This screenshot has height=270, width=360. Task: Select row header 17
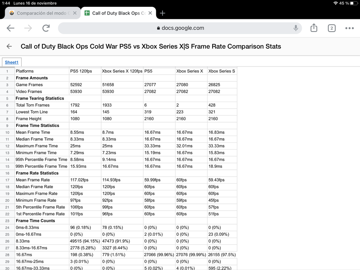(7, 180)
